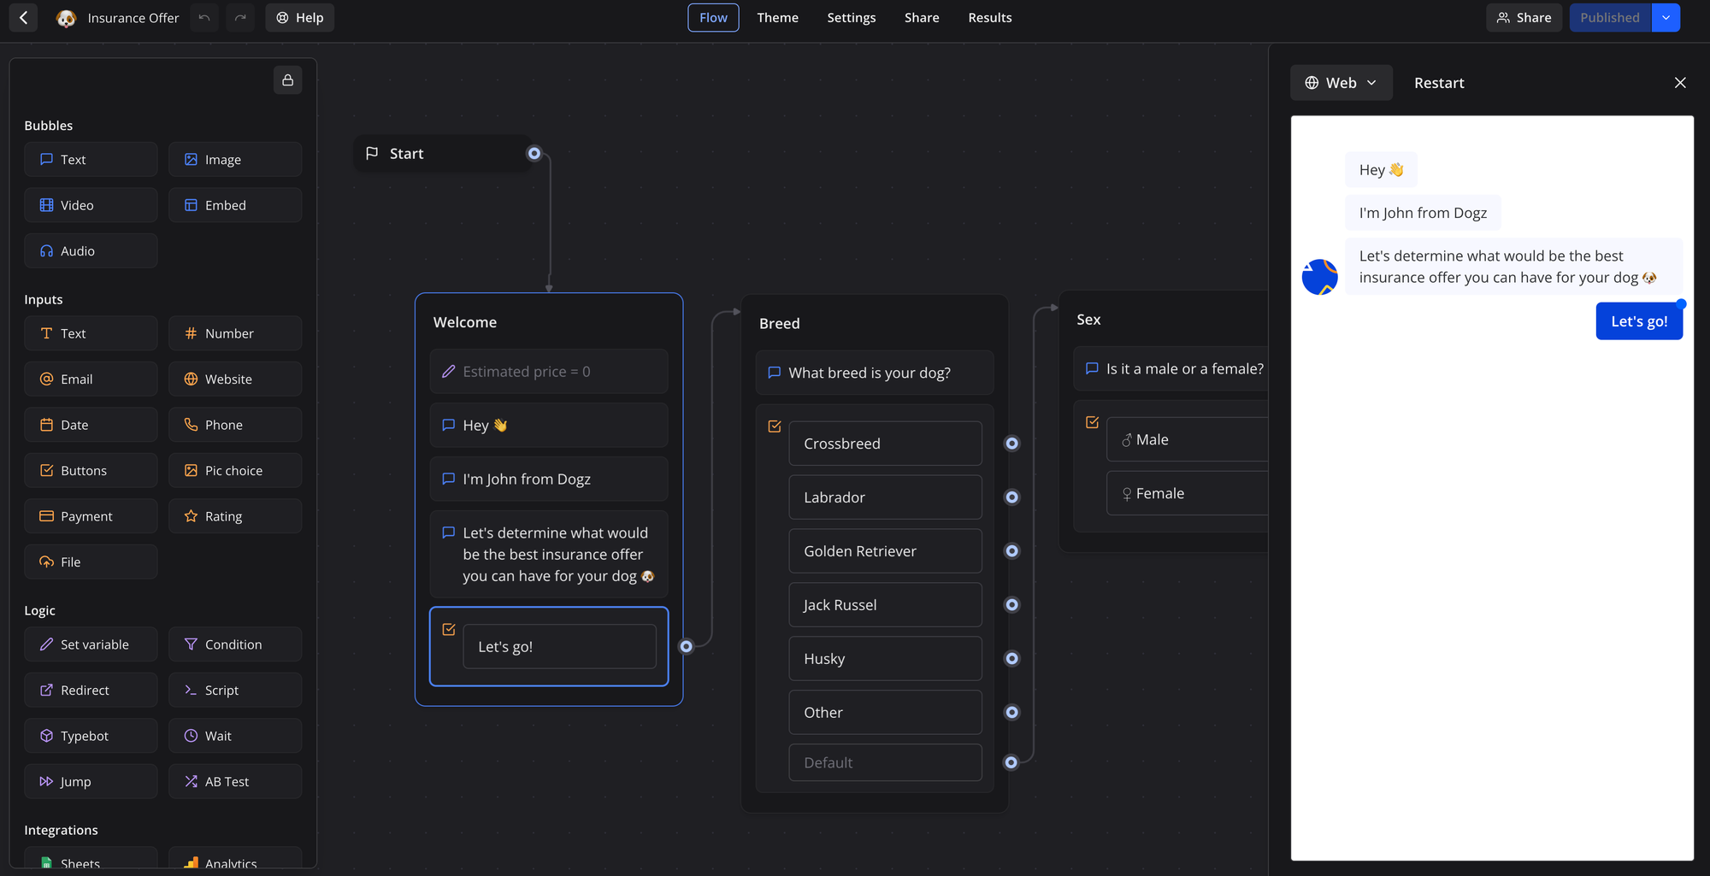
Task: Toggle the sidebar lock icon
Action: (287, 79)
